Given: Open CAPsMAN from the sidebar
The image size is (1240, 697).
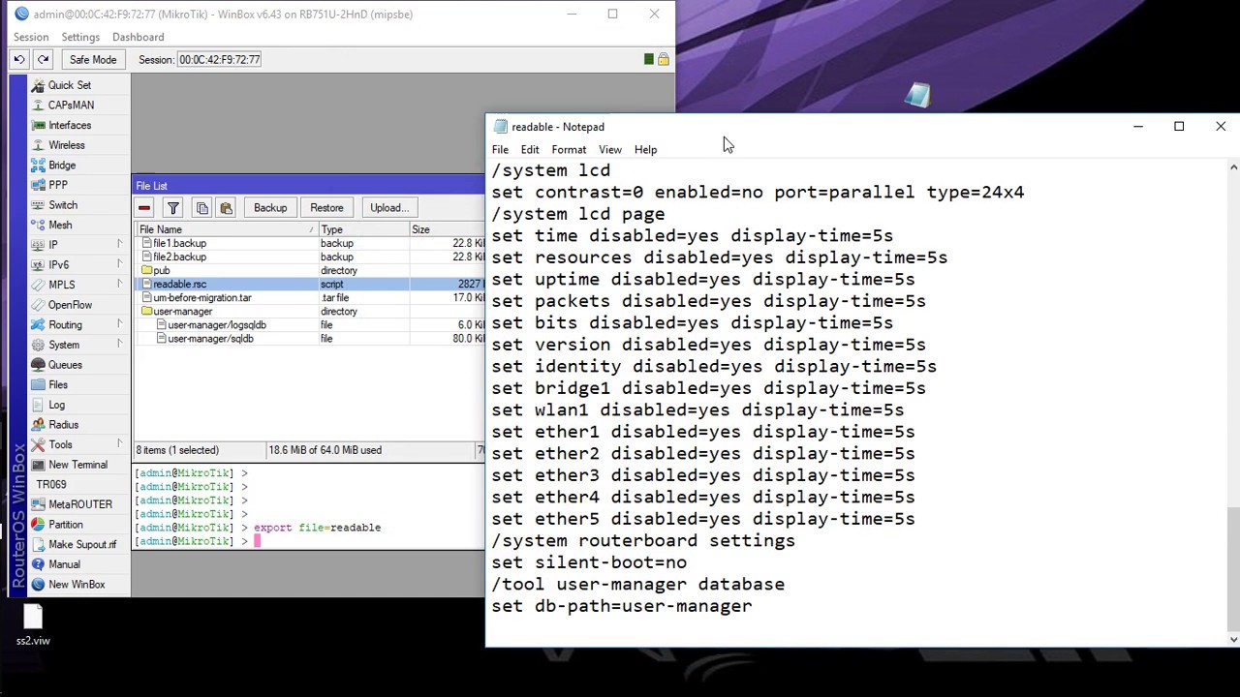Looking at the screenshot, I should point(71,105).
